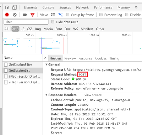
Task: Open the Memory tab
Action: click(124, 7)
